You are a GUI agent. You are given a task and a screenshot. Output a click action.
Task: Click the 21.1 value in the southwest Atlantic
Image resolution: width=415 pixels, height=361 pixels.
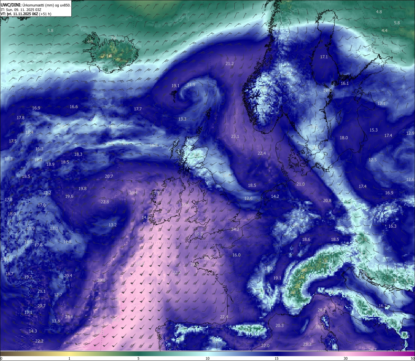pos(41,291)
